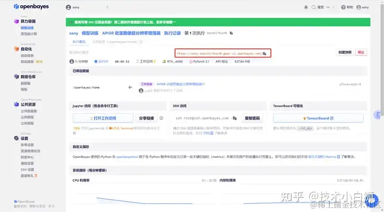
Task: Open 自动调参 in the sidebar
Action: click(27, 55)
